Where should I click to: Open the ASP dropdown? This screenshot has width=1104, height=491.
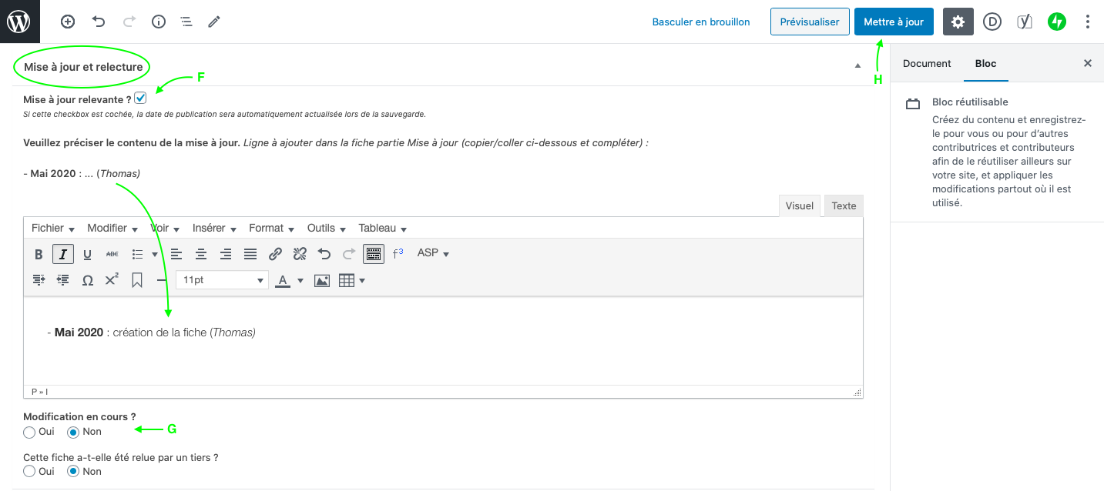click(x=433, y=253)
